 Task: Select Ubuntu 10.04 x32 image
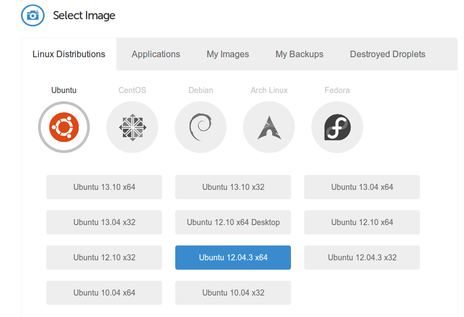pyautogui.click(x=233, y=292)
